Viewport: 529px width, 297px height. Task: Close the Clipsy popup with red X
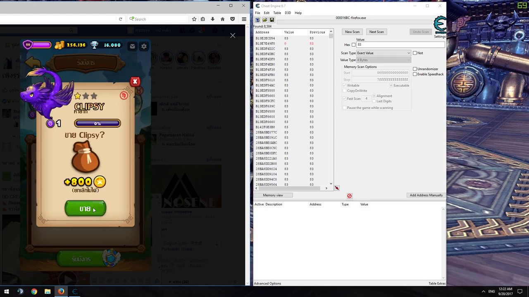point(135,82)
